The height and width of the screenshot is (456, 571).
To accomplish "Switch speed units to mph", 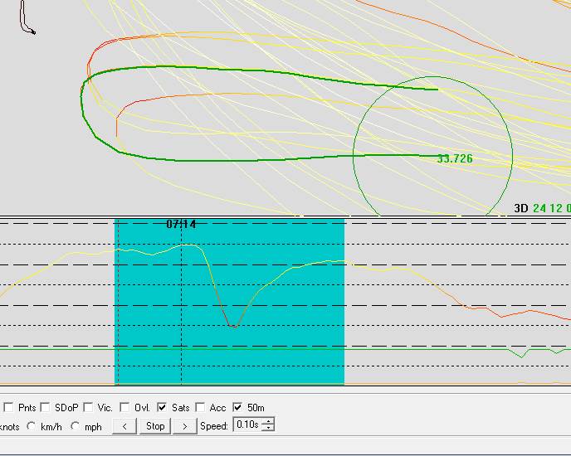I will coord(76,426).
